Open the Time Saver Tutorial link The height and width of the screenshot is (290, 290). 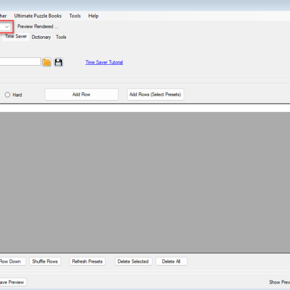click(104, 62)
